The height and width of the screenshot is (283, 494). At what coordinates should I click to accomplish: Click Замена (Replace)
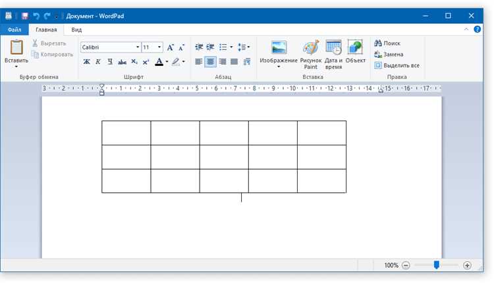point(389,55)
